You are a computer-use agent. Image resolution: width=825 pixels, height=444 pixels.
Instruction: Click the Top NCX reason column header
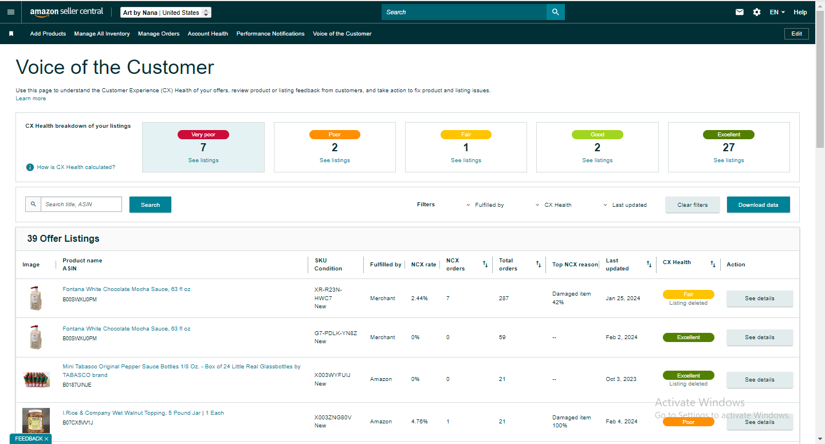575,265
